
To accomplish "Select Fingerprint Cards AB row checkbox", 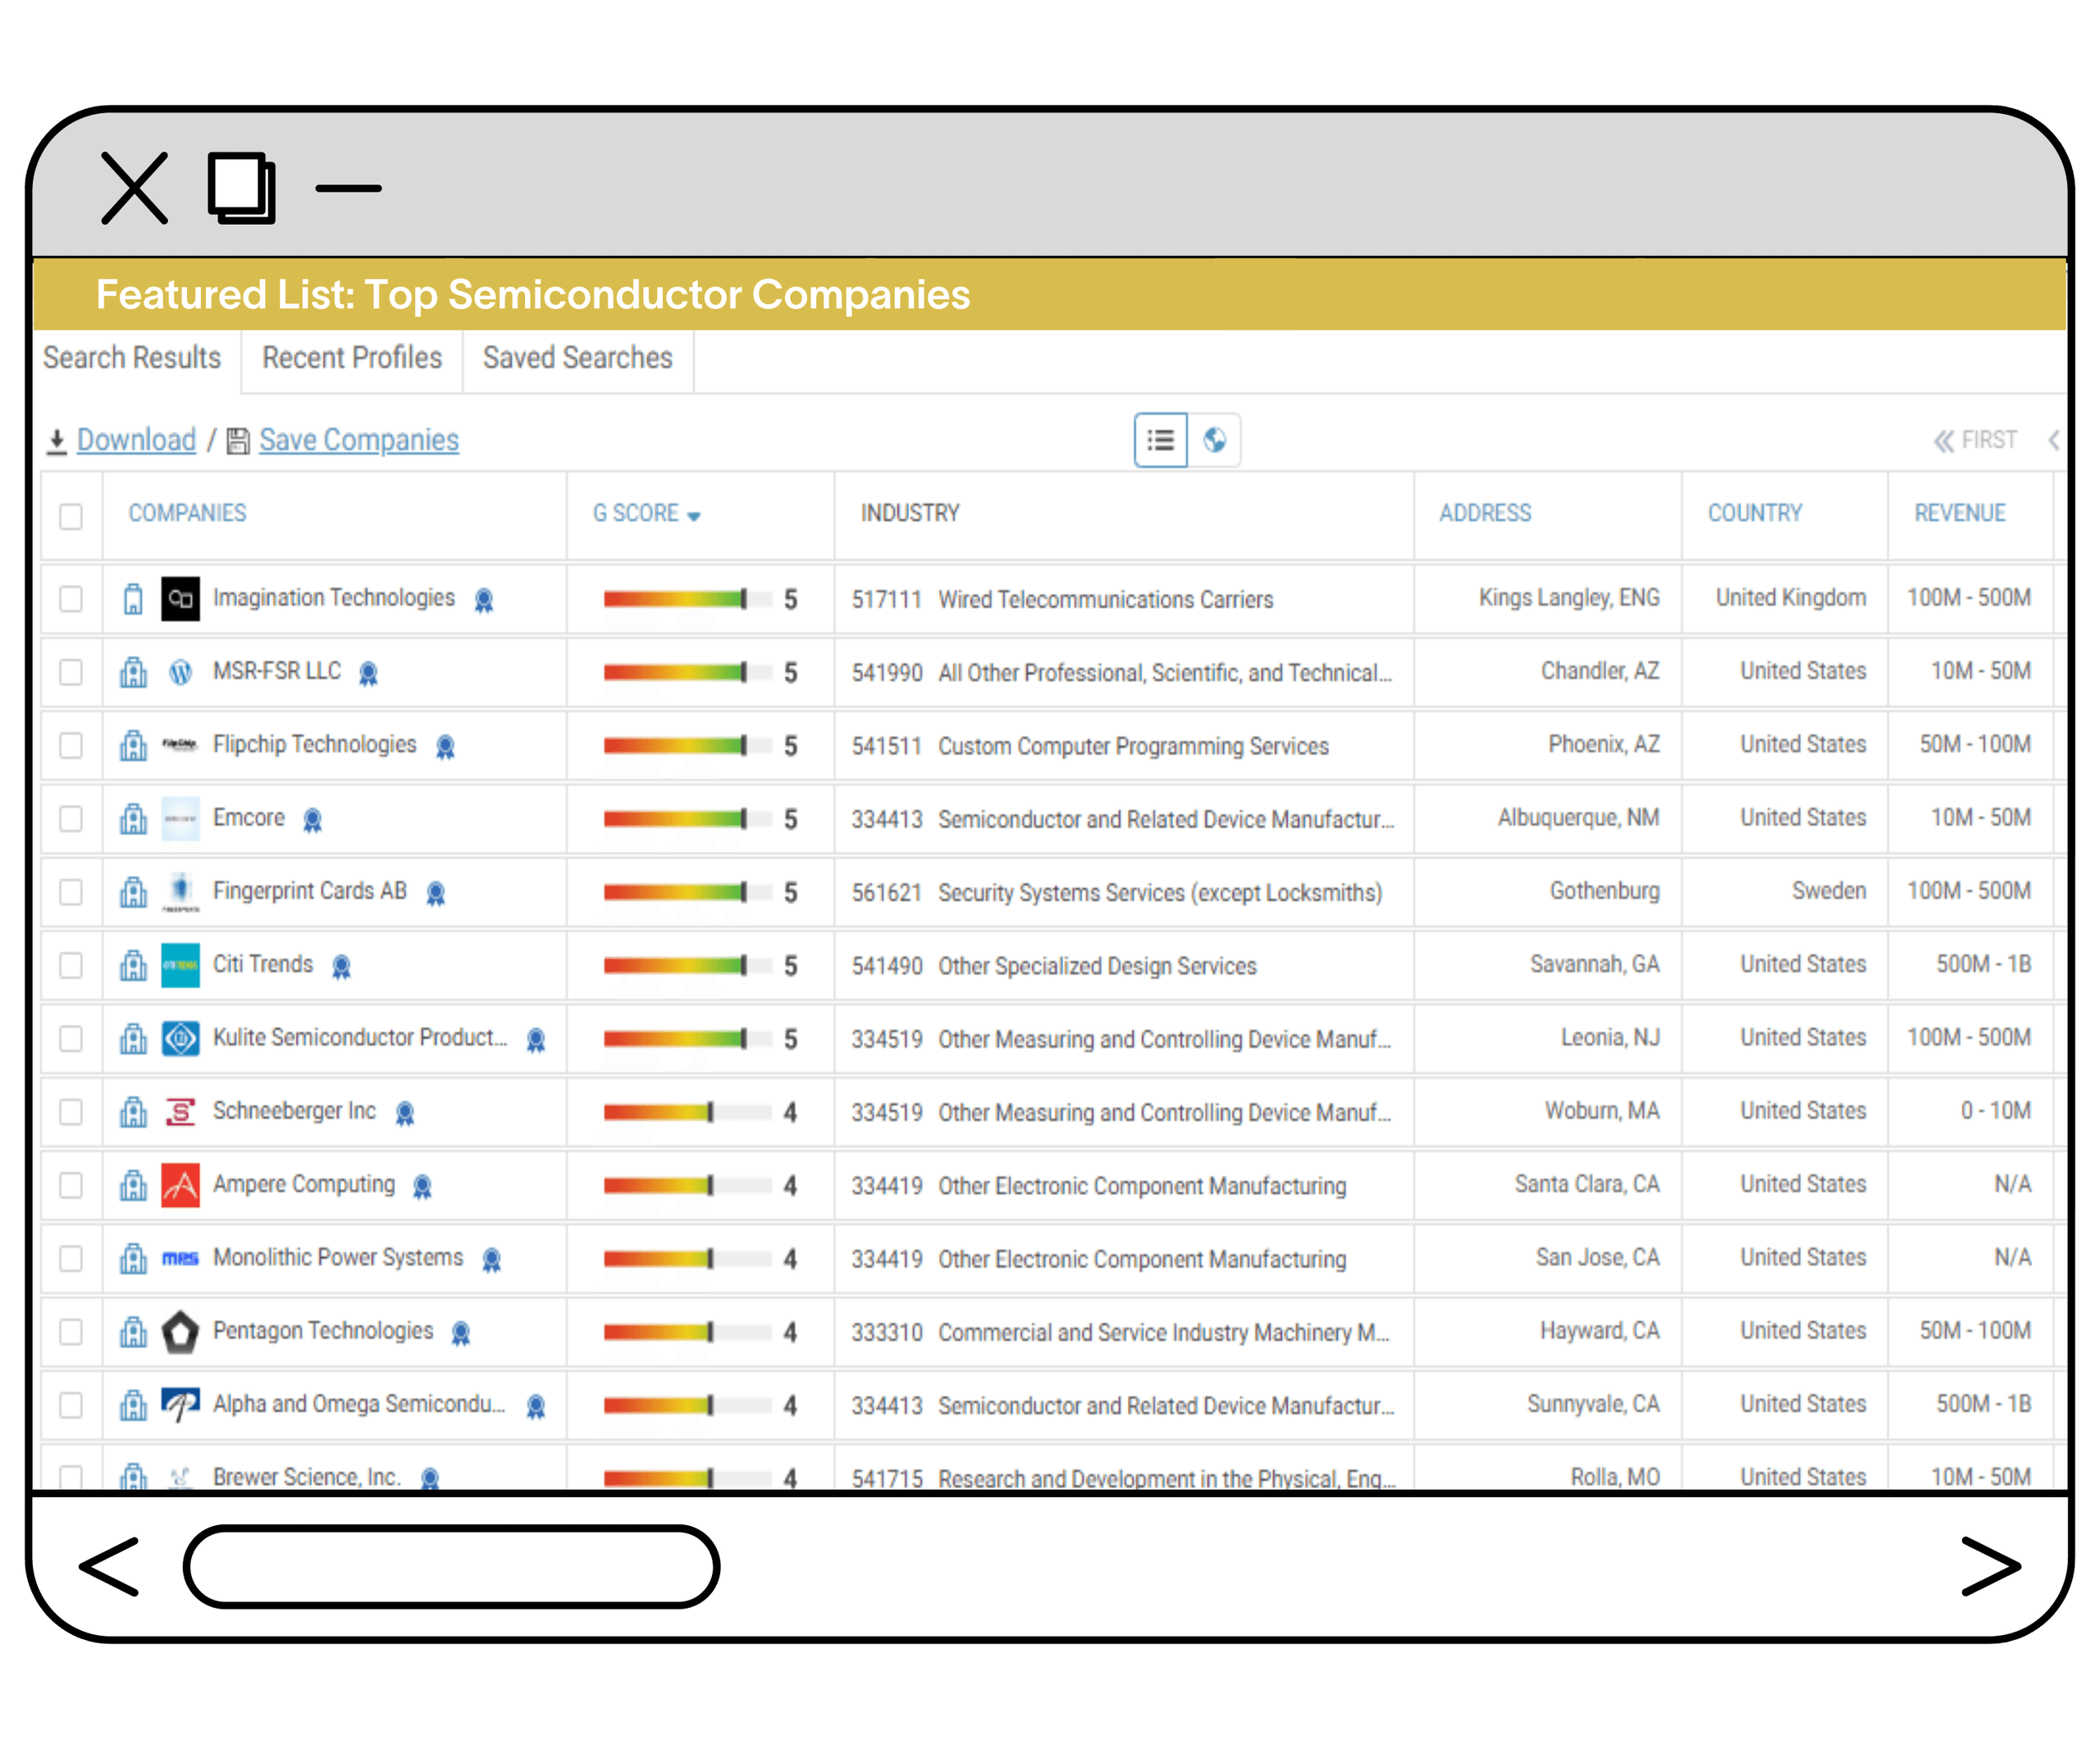I will point(71,891).
